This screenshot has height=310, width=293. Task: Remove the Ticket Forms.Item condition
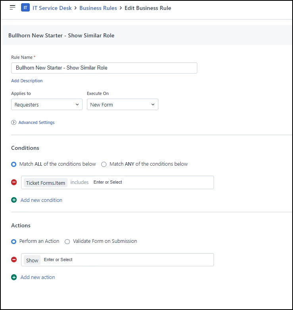(14, 182)
